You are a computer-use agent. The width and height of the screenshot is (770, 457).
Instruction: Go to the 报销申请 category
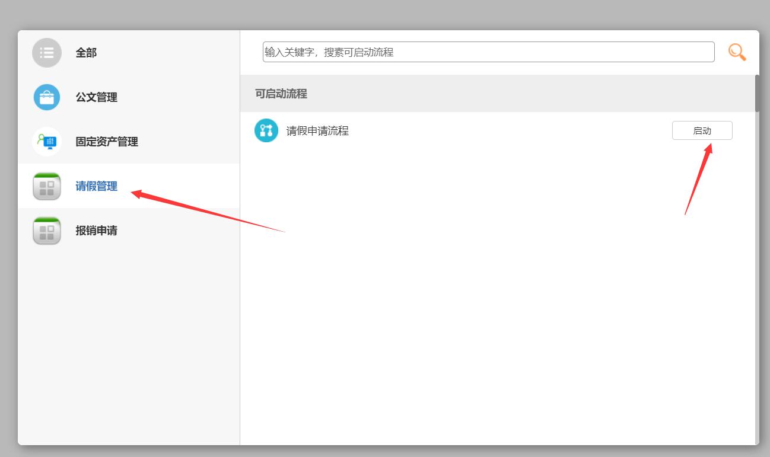(x=96, y=231)
